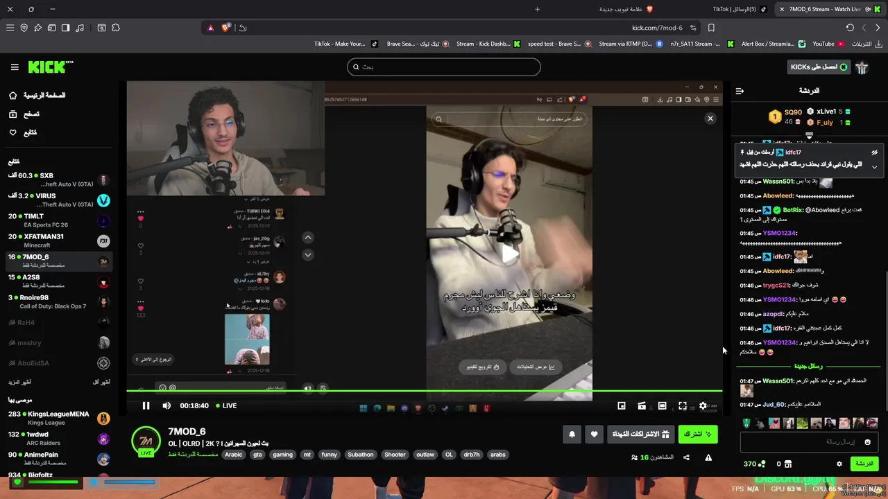Switch to the new tab page tab
This screenshot has height=499, width=888.
pyautogui.click(x=626, y=9)
